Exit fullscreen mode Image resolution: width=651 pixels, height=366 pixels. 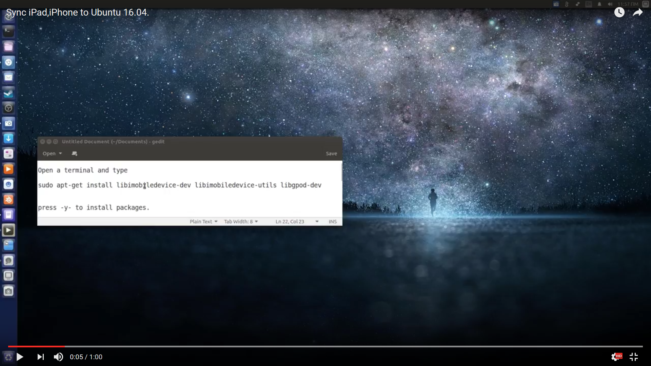(x=634, y=357)
